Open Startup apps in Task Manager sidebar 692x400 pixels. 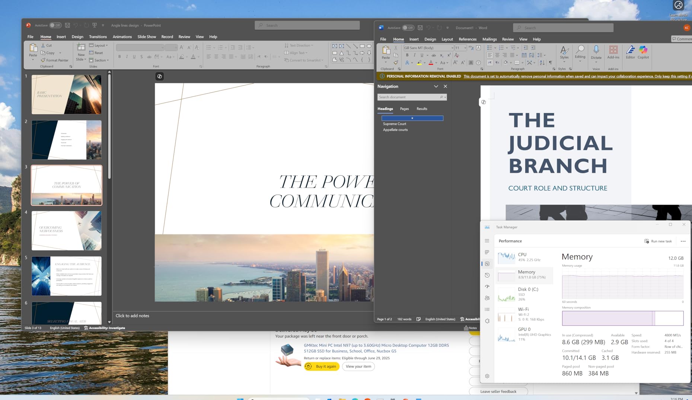487,287
